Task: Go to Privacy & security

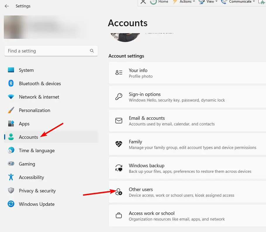Action: [51, 191]
